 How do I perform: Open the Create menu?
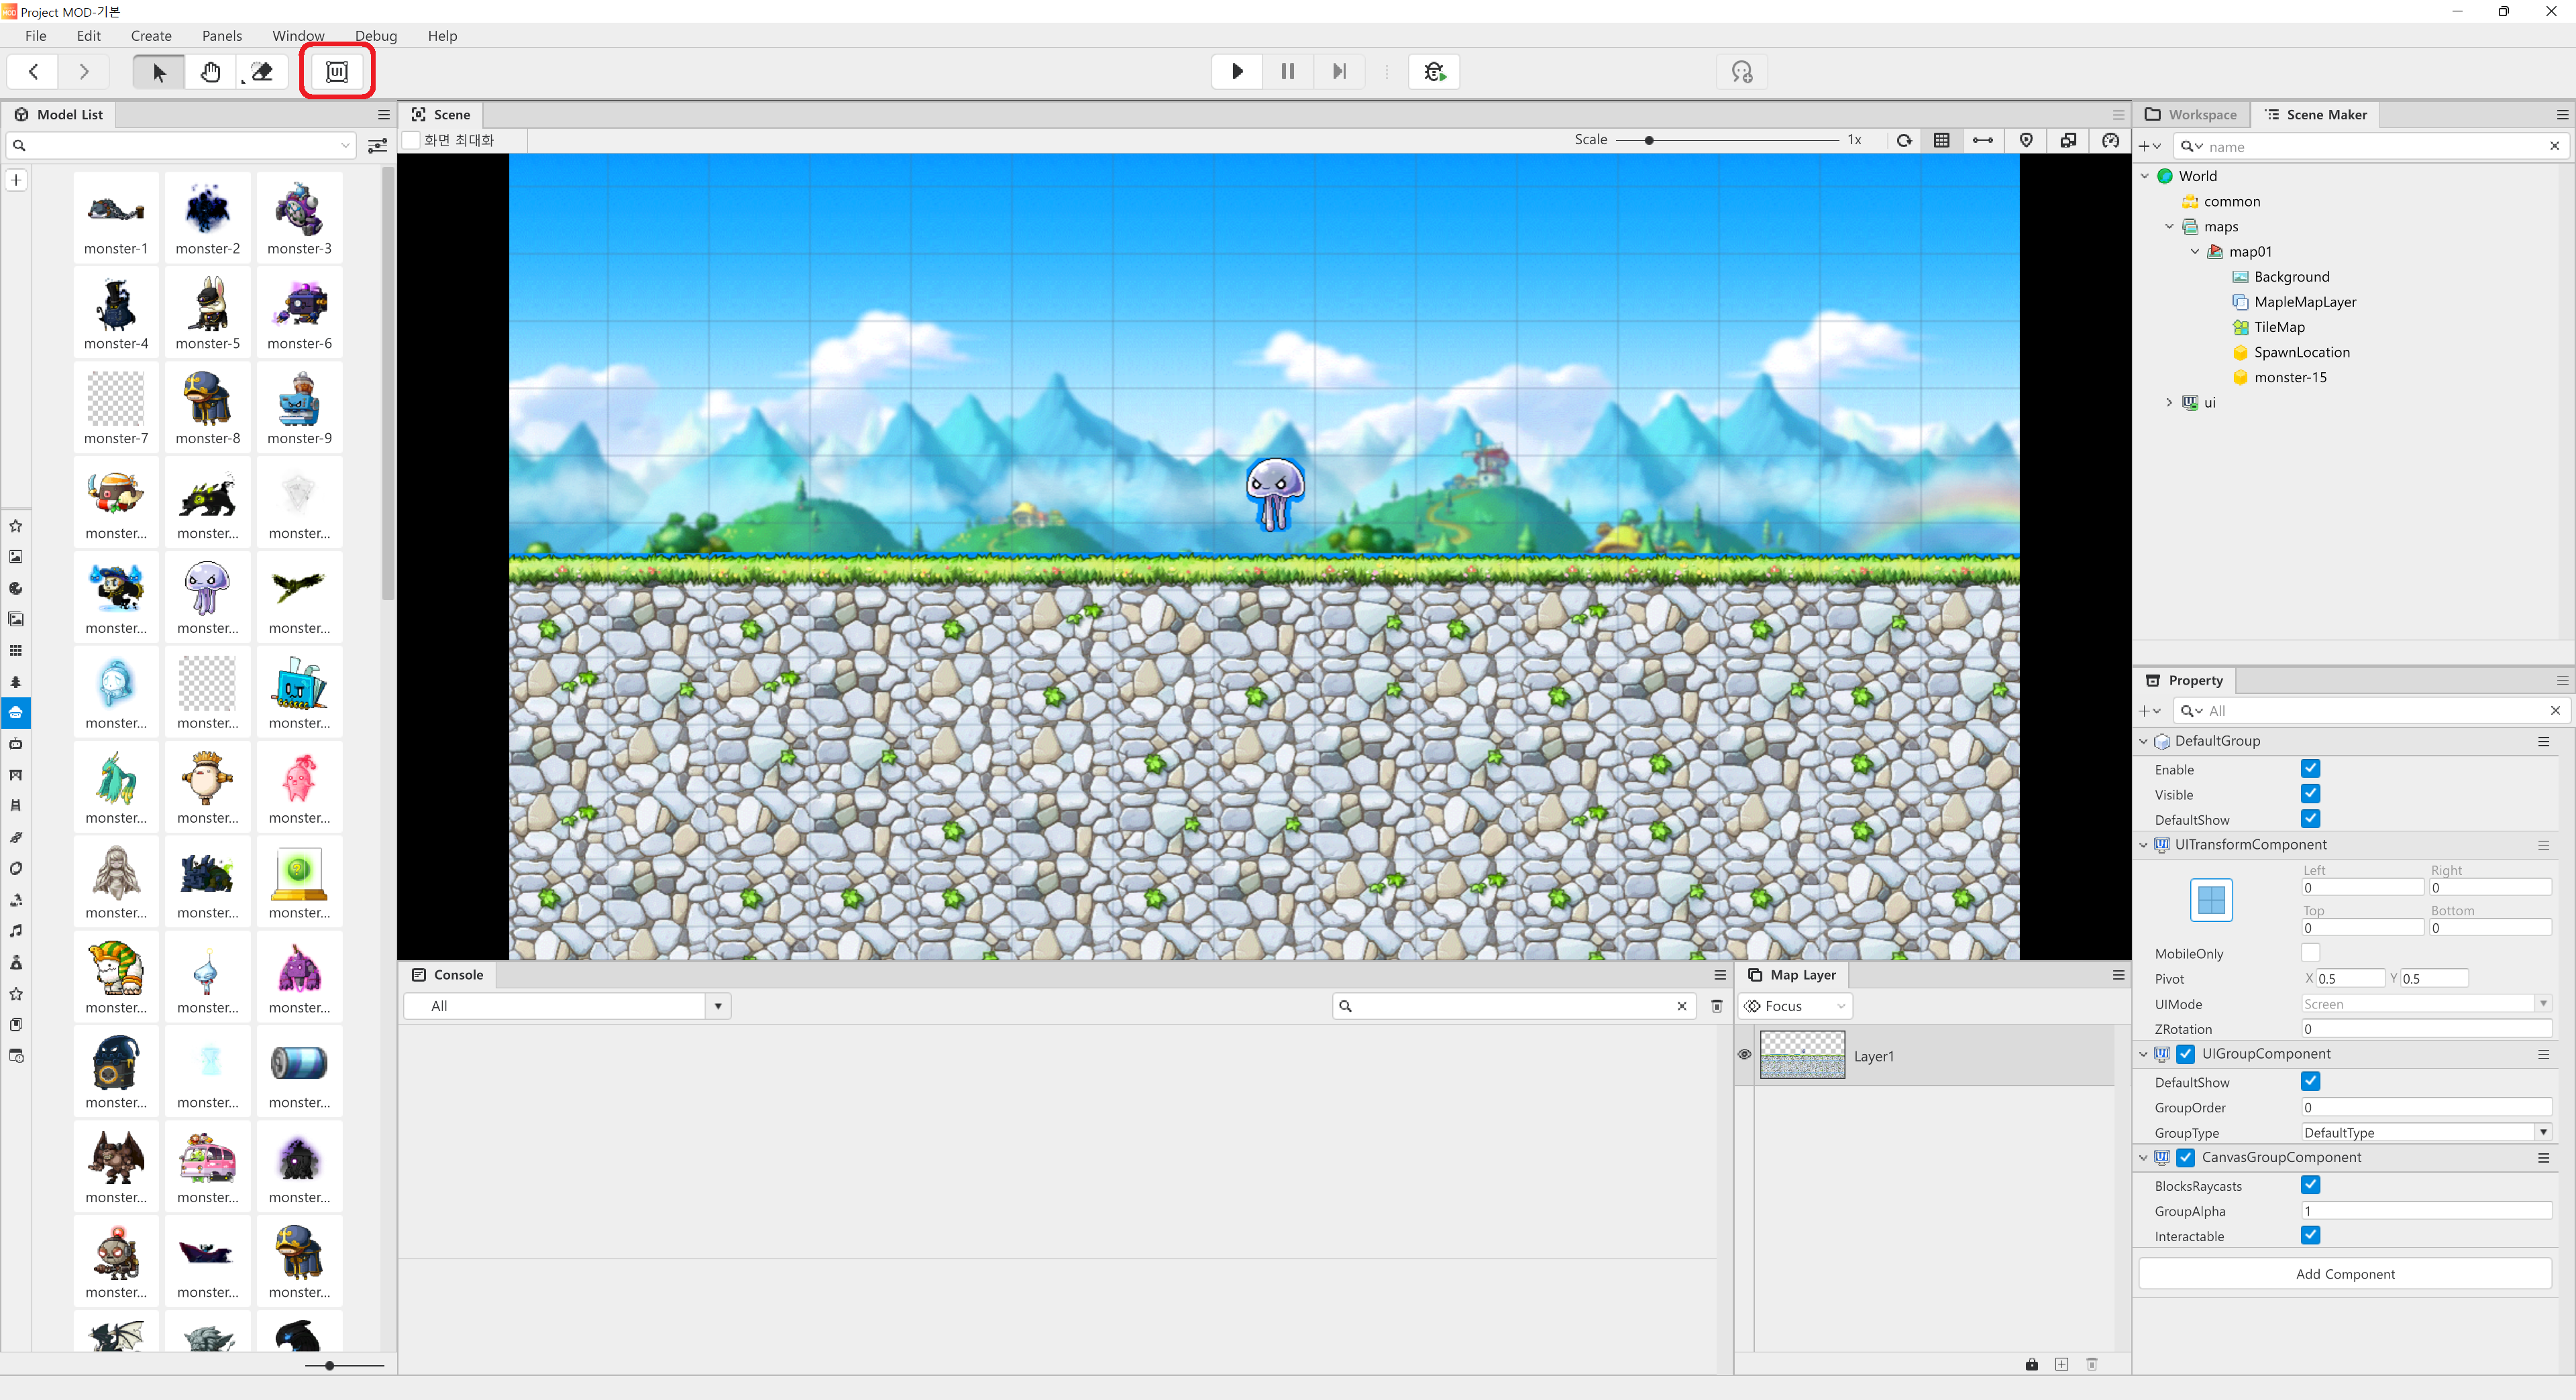click(x=151, y=35)
